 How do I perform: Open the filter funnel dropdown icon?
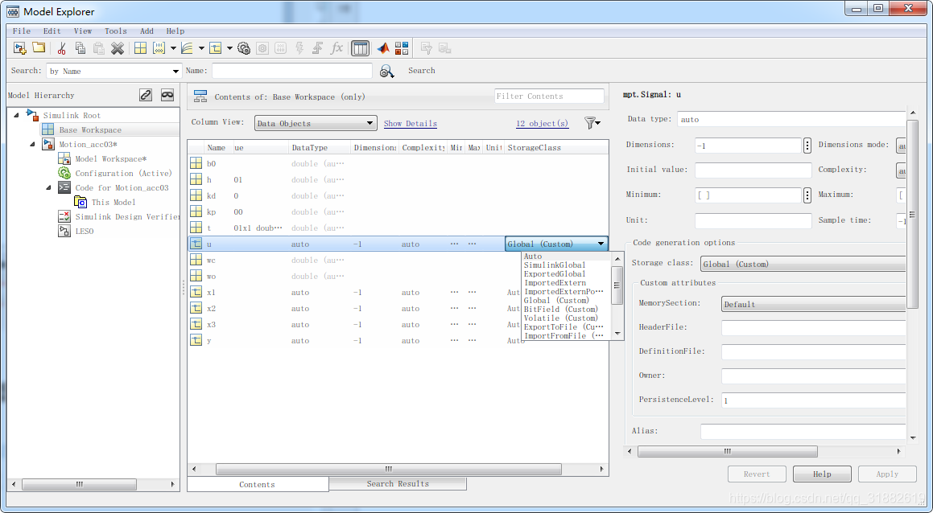[592, 123]
